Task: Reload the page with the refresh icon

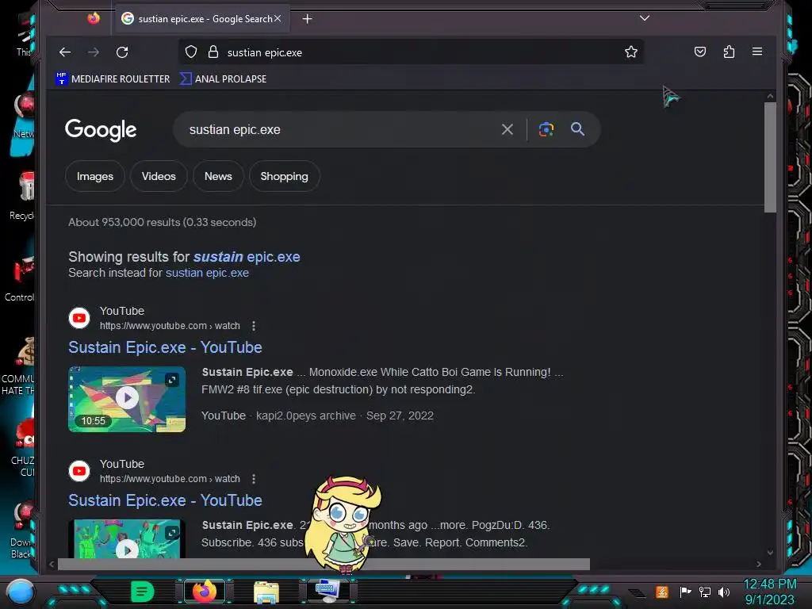Action: (x=122, y=52)
